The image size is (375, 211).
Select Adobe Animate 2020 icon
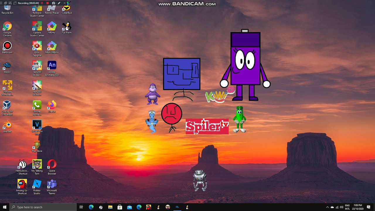(52, 69)
